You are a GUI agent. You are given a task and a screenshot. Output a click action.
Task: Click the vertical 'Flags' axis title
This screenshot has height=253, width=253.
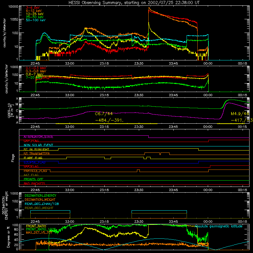click(13, 158)
